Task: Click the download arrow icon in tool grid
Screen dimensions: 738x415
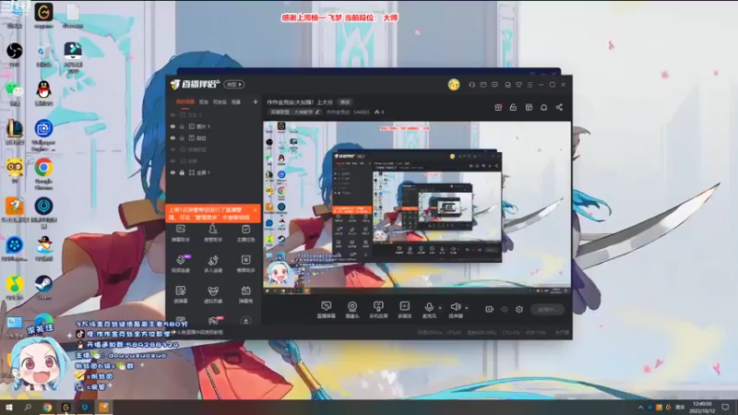Action: 245,321
